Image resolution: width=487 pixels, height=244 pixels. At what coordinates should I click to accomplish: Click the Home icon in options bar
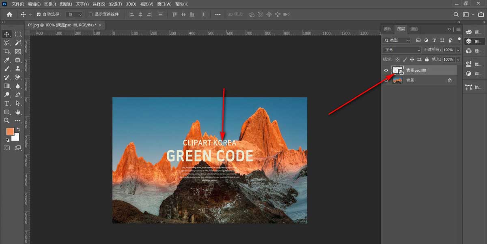9,14
